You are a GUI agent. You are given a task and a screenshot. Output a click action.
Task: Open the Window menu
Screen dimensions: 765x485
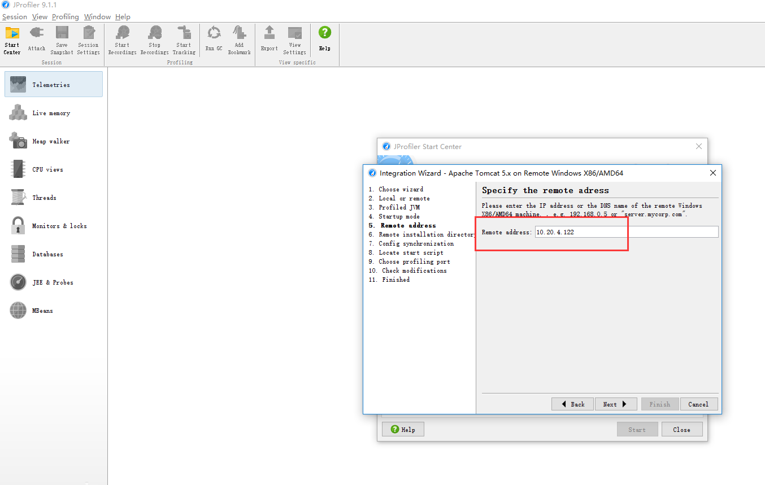97,17
